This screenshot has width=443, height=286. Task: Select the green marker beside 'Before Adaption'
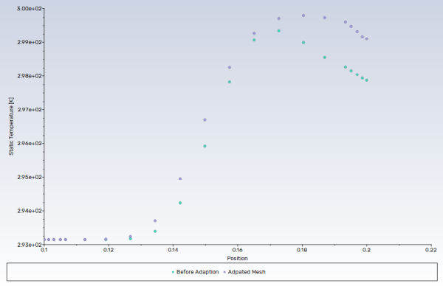coord(173,272)
